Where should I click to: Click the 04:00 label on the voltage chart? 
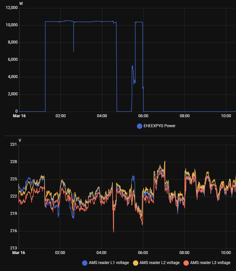click(101, 253)
